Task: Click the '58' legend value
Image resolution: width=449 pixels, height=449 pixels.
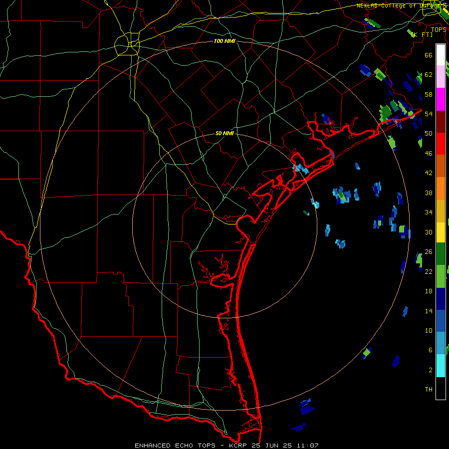Action: [429, 94]
